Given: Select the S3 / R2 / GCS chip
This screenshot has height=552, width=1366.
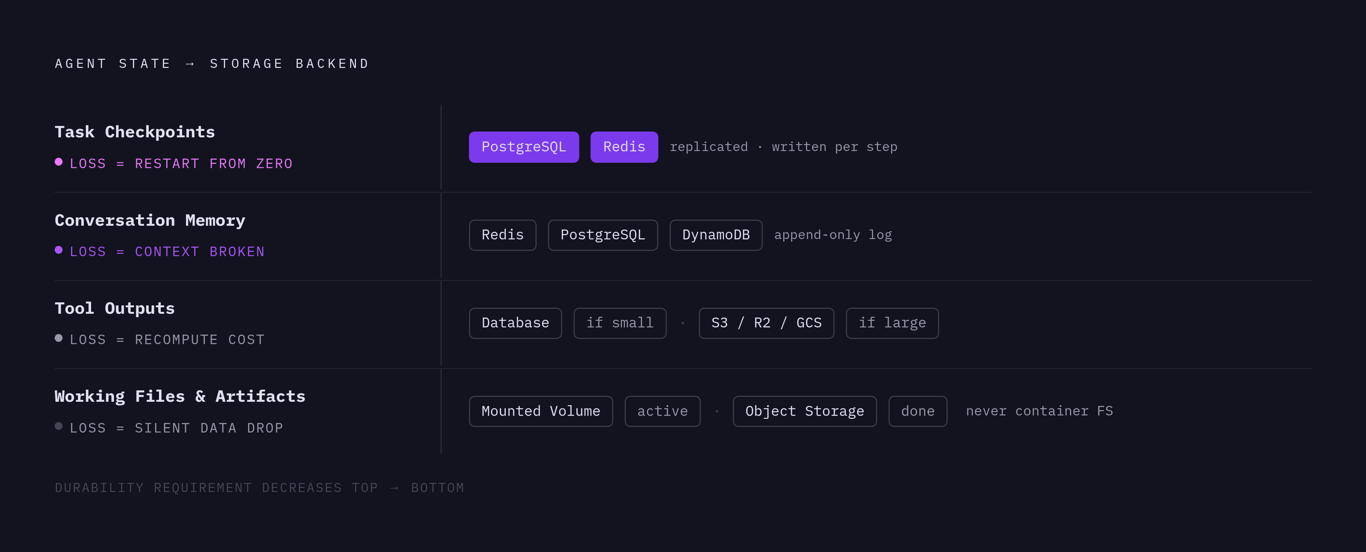Looking at the screenshot, I should tap(766, 323).
